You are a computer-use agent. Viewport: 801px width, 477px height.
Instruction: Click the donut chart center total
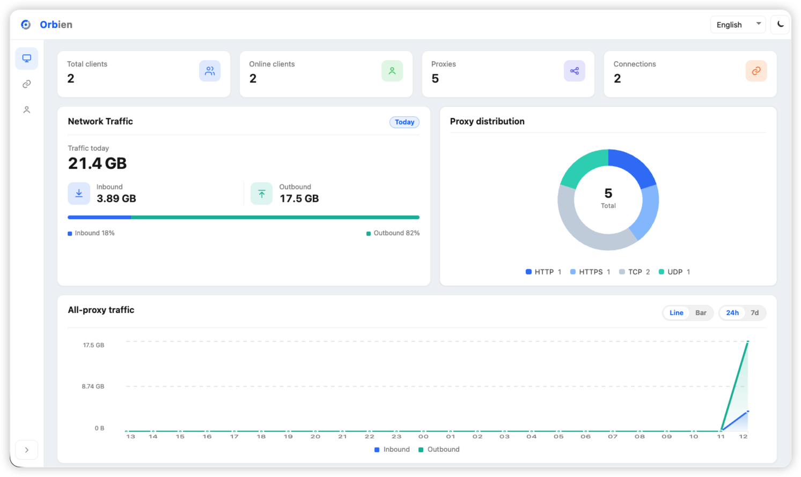(608, 198)
